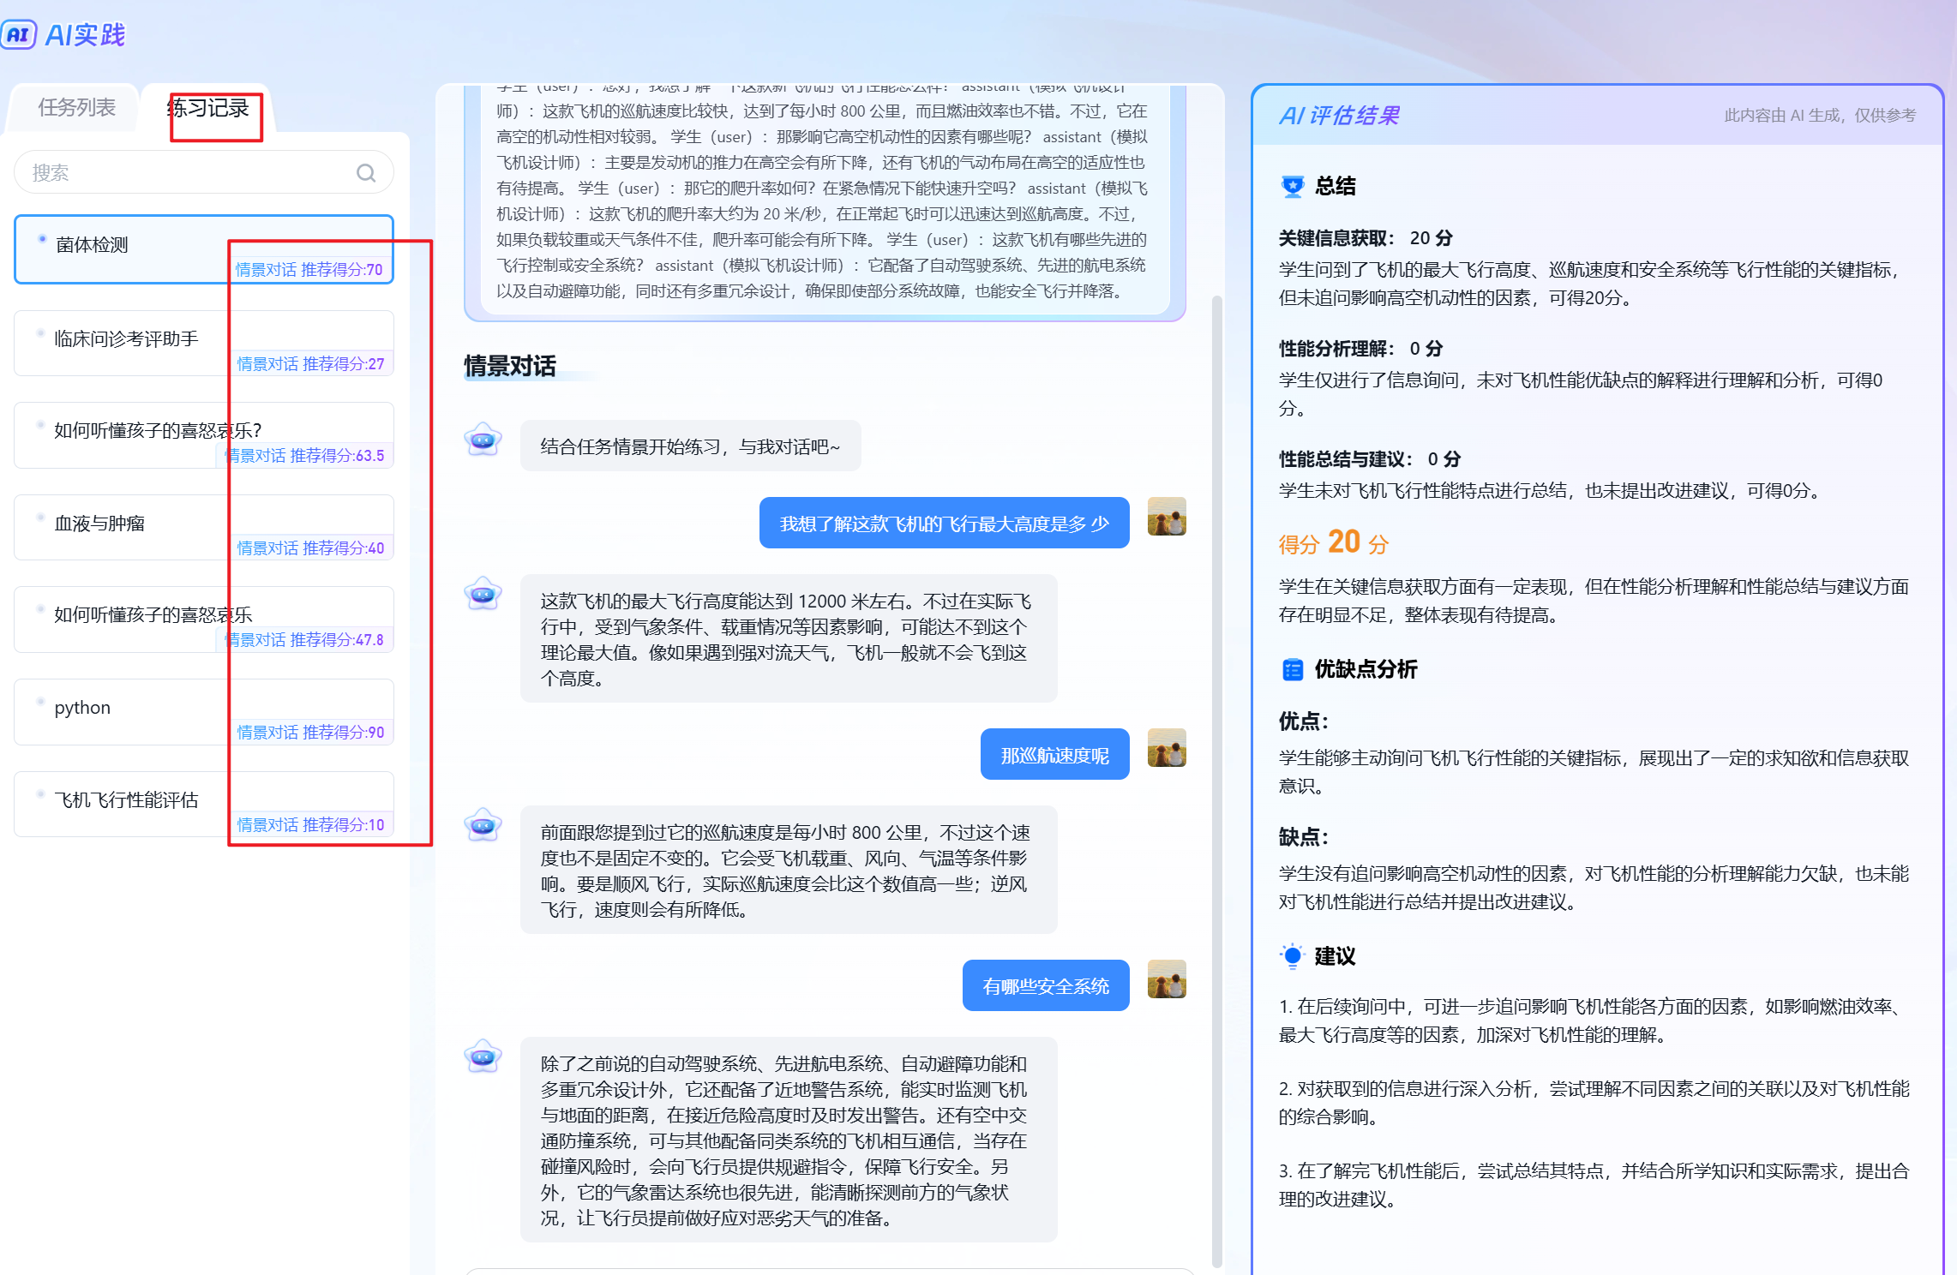
Task: Click the 情景对话 推荐得分:63.5 tag
Action: 305,456
